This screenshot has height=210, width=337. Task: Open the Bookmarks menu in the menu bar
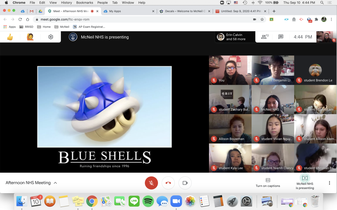85,3
